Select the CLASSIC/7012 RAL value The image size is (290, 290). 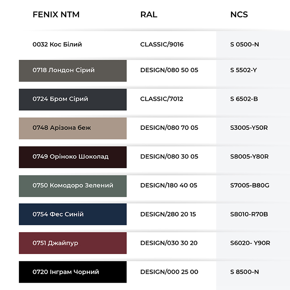[x=162, y=99]
